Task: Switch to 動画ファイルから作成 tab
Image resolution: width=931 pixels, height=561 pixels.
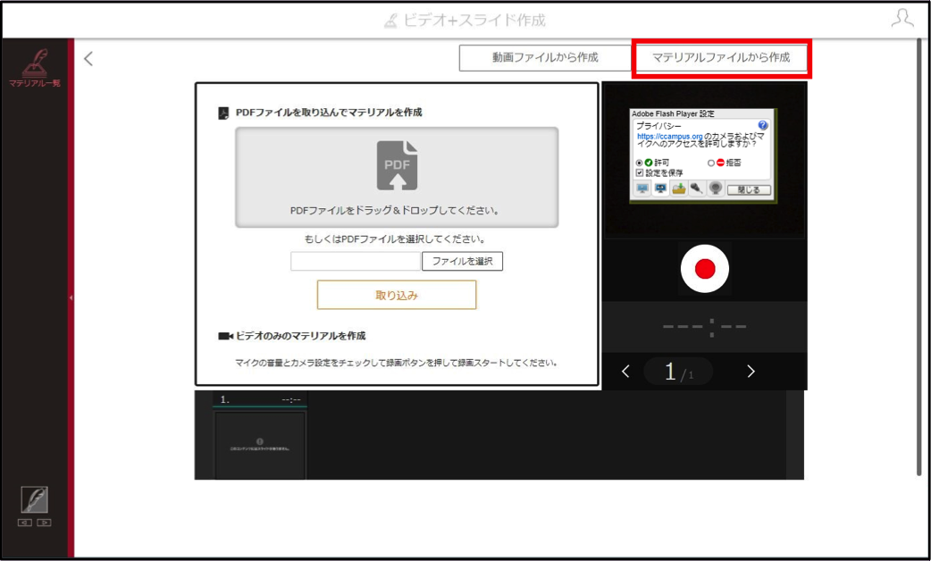Action: [x=544, y=57]
